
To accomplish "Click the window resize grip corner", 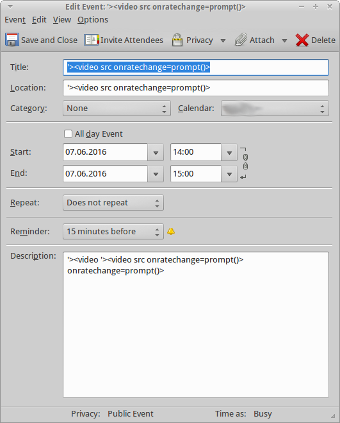I will [333, 416].
